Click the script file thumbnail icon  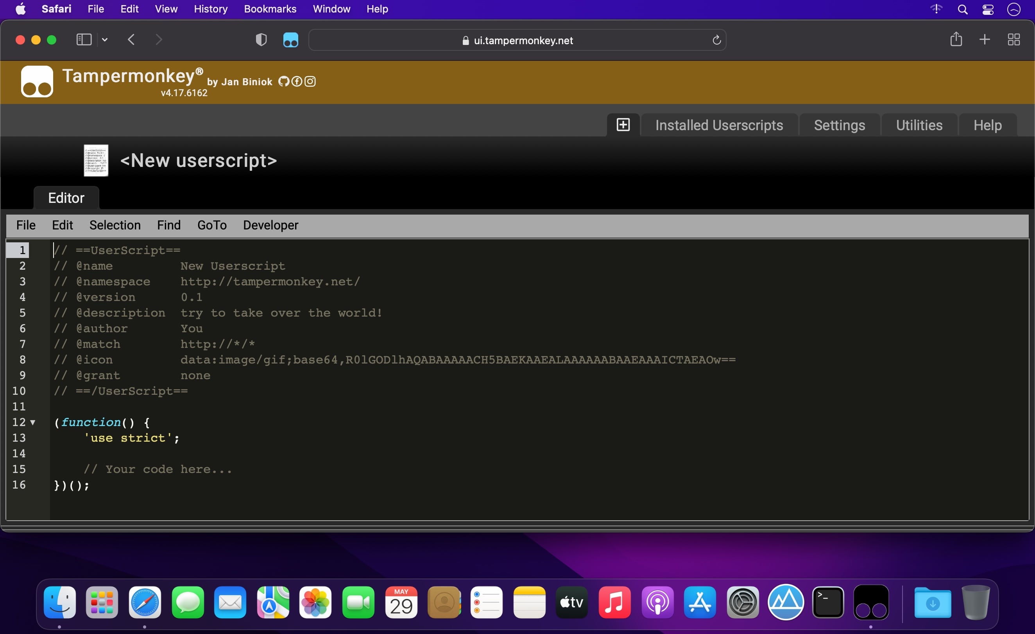click(95, 159)
